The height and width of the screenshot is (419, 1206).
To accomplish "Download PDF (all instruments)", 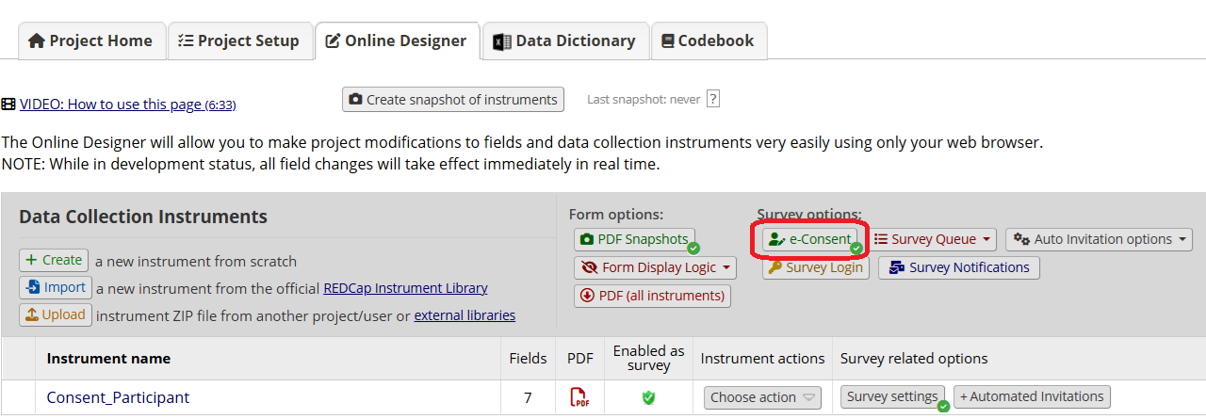I will [652, 296].
